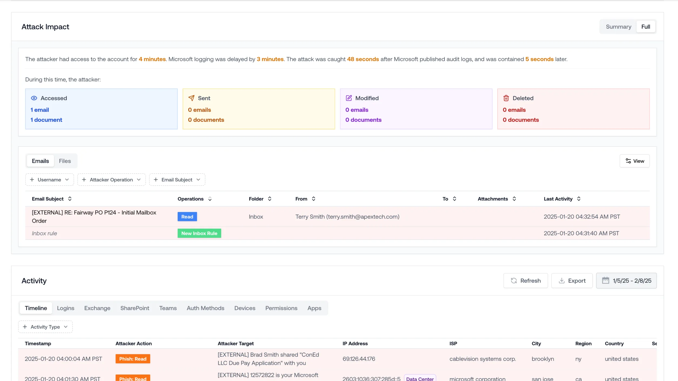678x381 pixels.
Task: Click the eye icon in Accessed card
Action: point(34,98)
